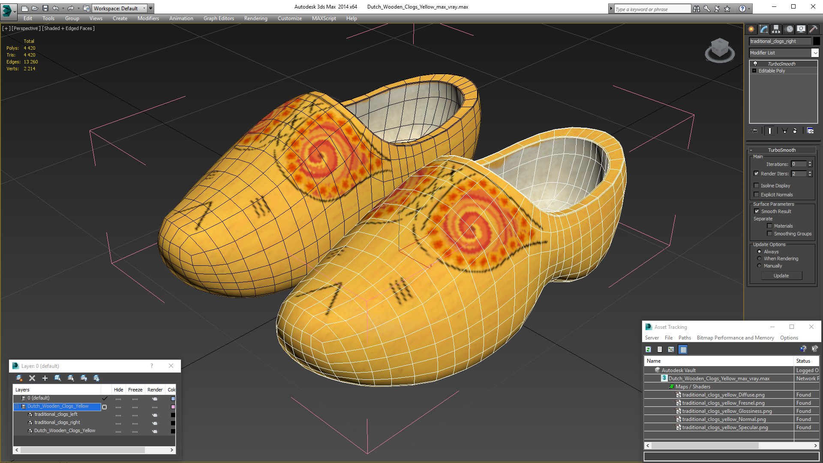Click object color swatch beside the object name

[x=816, y=41]
